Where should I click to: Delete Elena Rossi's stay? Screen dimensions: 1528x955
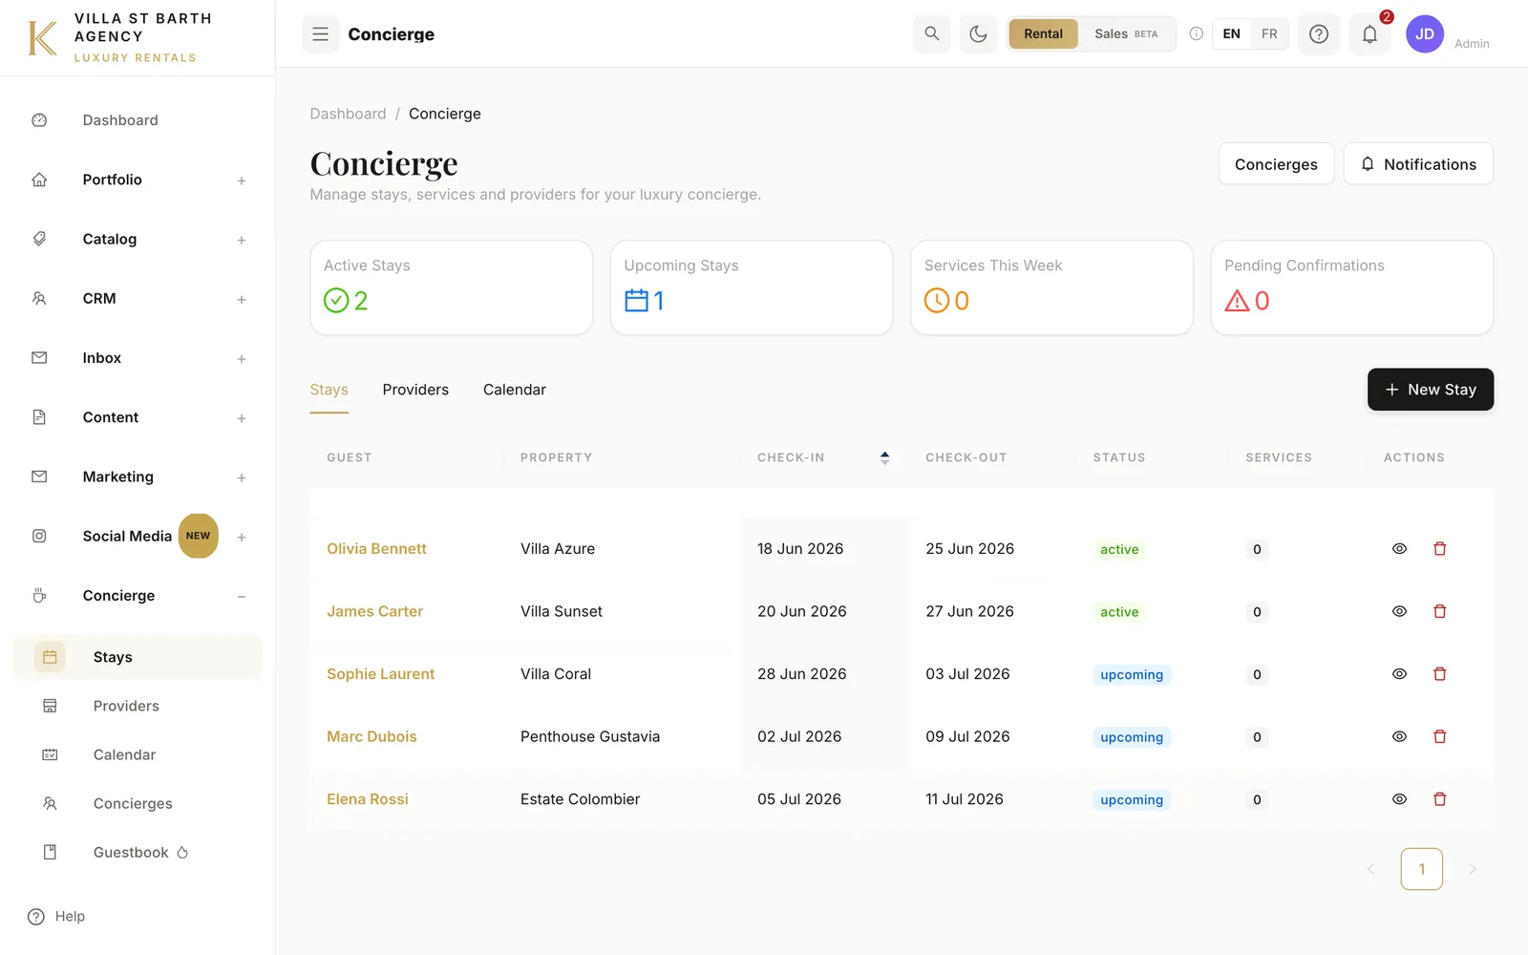click(x=1439, y=799)
